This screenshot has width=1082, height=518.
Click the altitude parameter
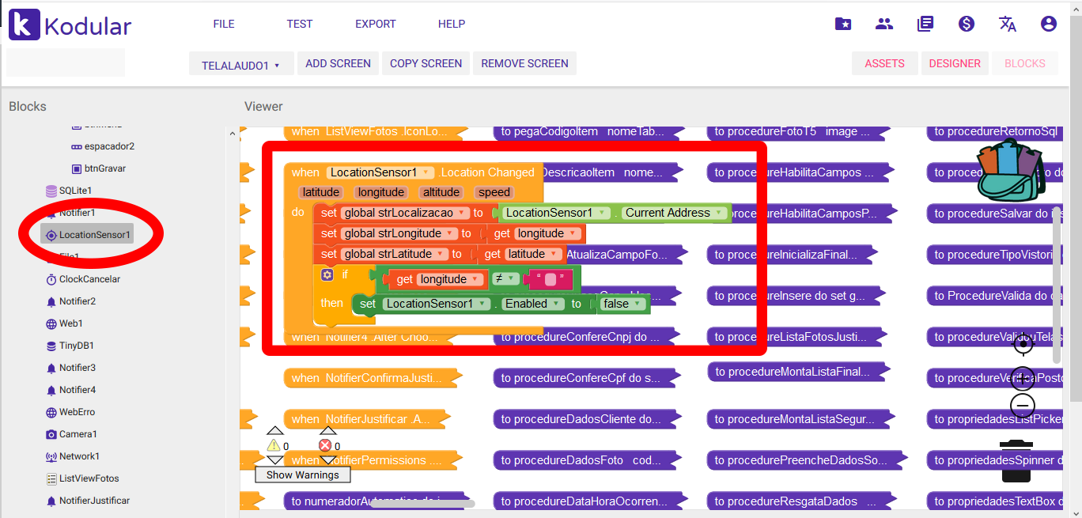point(441,192)
